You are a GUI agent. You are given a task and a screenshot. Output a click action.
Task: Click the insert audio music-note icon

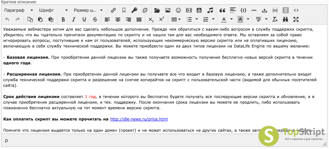tap(210, 10)
